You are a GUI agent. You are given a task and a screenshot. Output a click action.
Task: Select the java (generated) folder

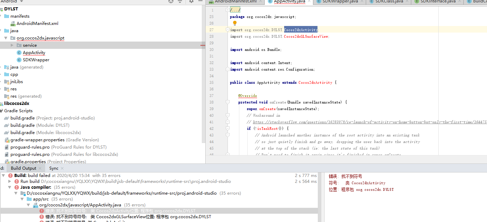[x=27, y=67]
